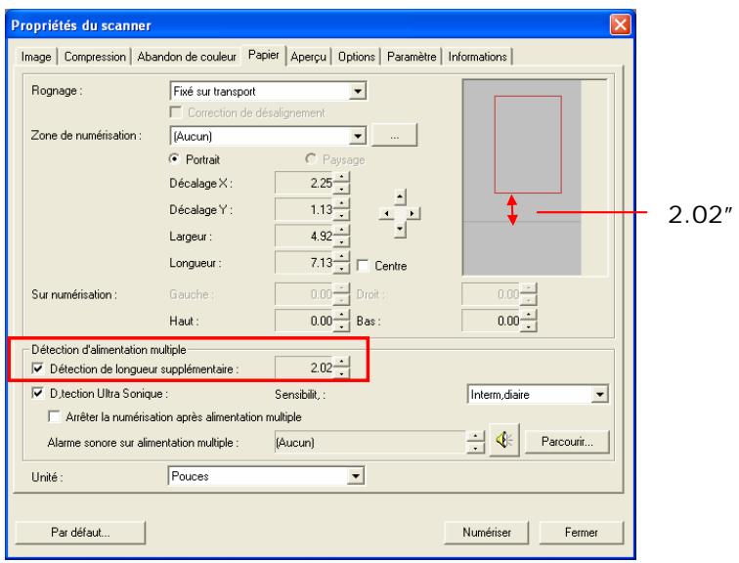The width and height of the screenshot is (739, 563).
Task: Increase Décalage X value
Action: click(342, 177)
